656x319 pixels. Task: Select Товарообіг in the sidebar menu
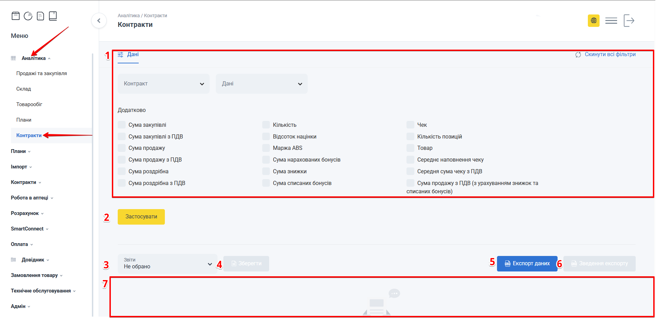coord(29,104)
